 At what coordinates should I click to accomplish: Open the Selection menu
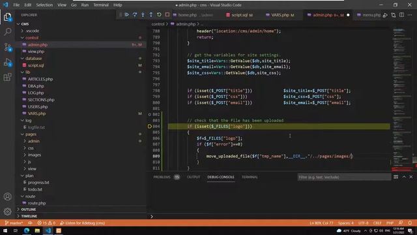tap(44, 5)
